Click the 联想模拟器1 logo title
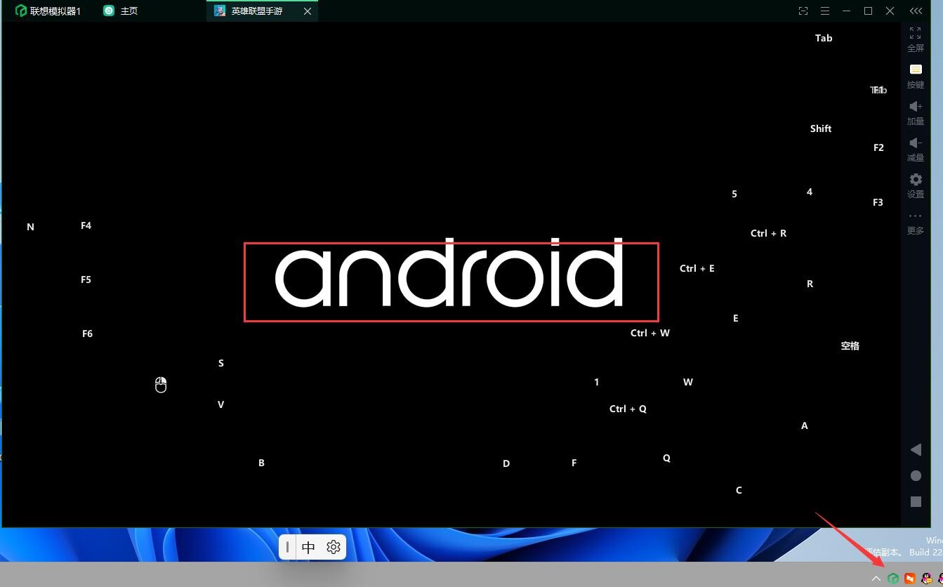The width and height of the screenshot is (943, 587). (48, 11)
